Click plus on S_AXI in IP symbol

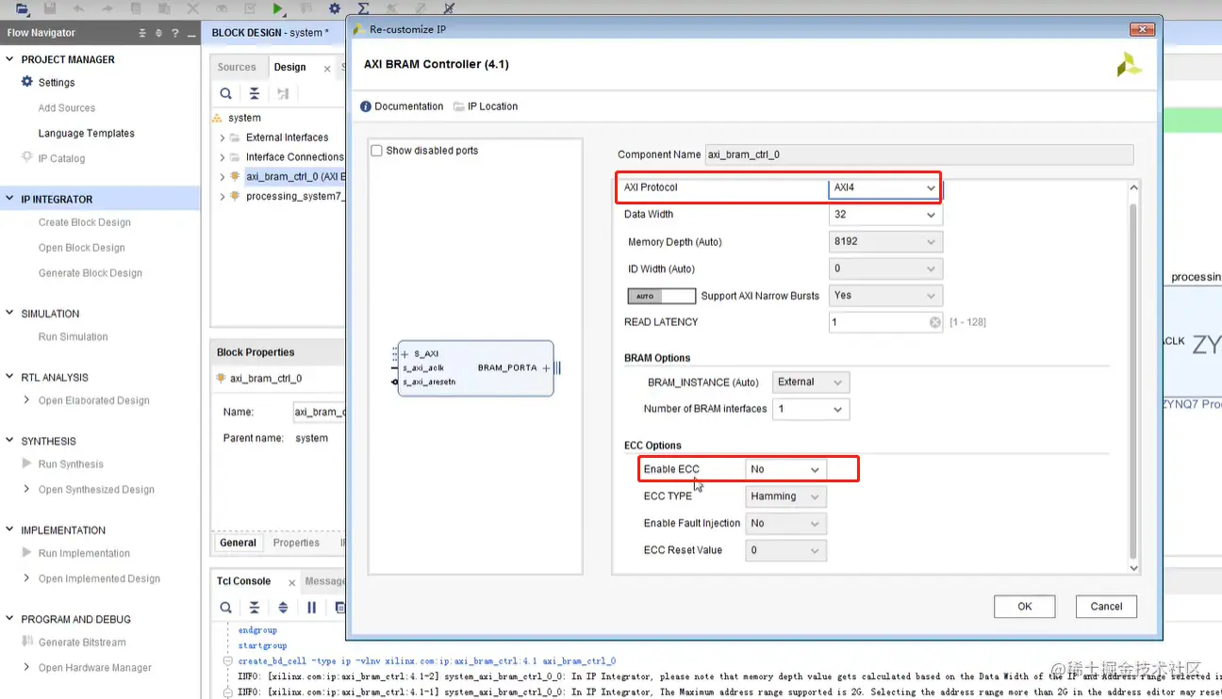tap(405, 354)
